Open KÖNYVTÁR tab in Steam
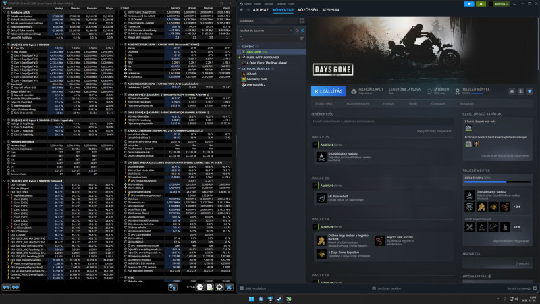540x304 pixels. coord(283,10)
